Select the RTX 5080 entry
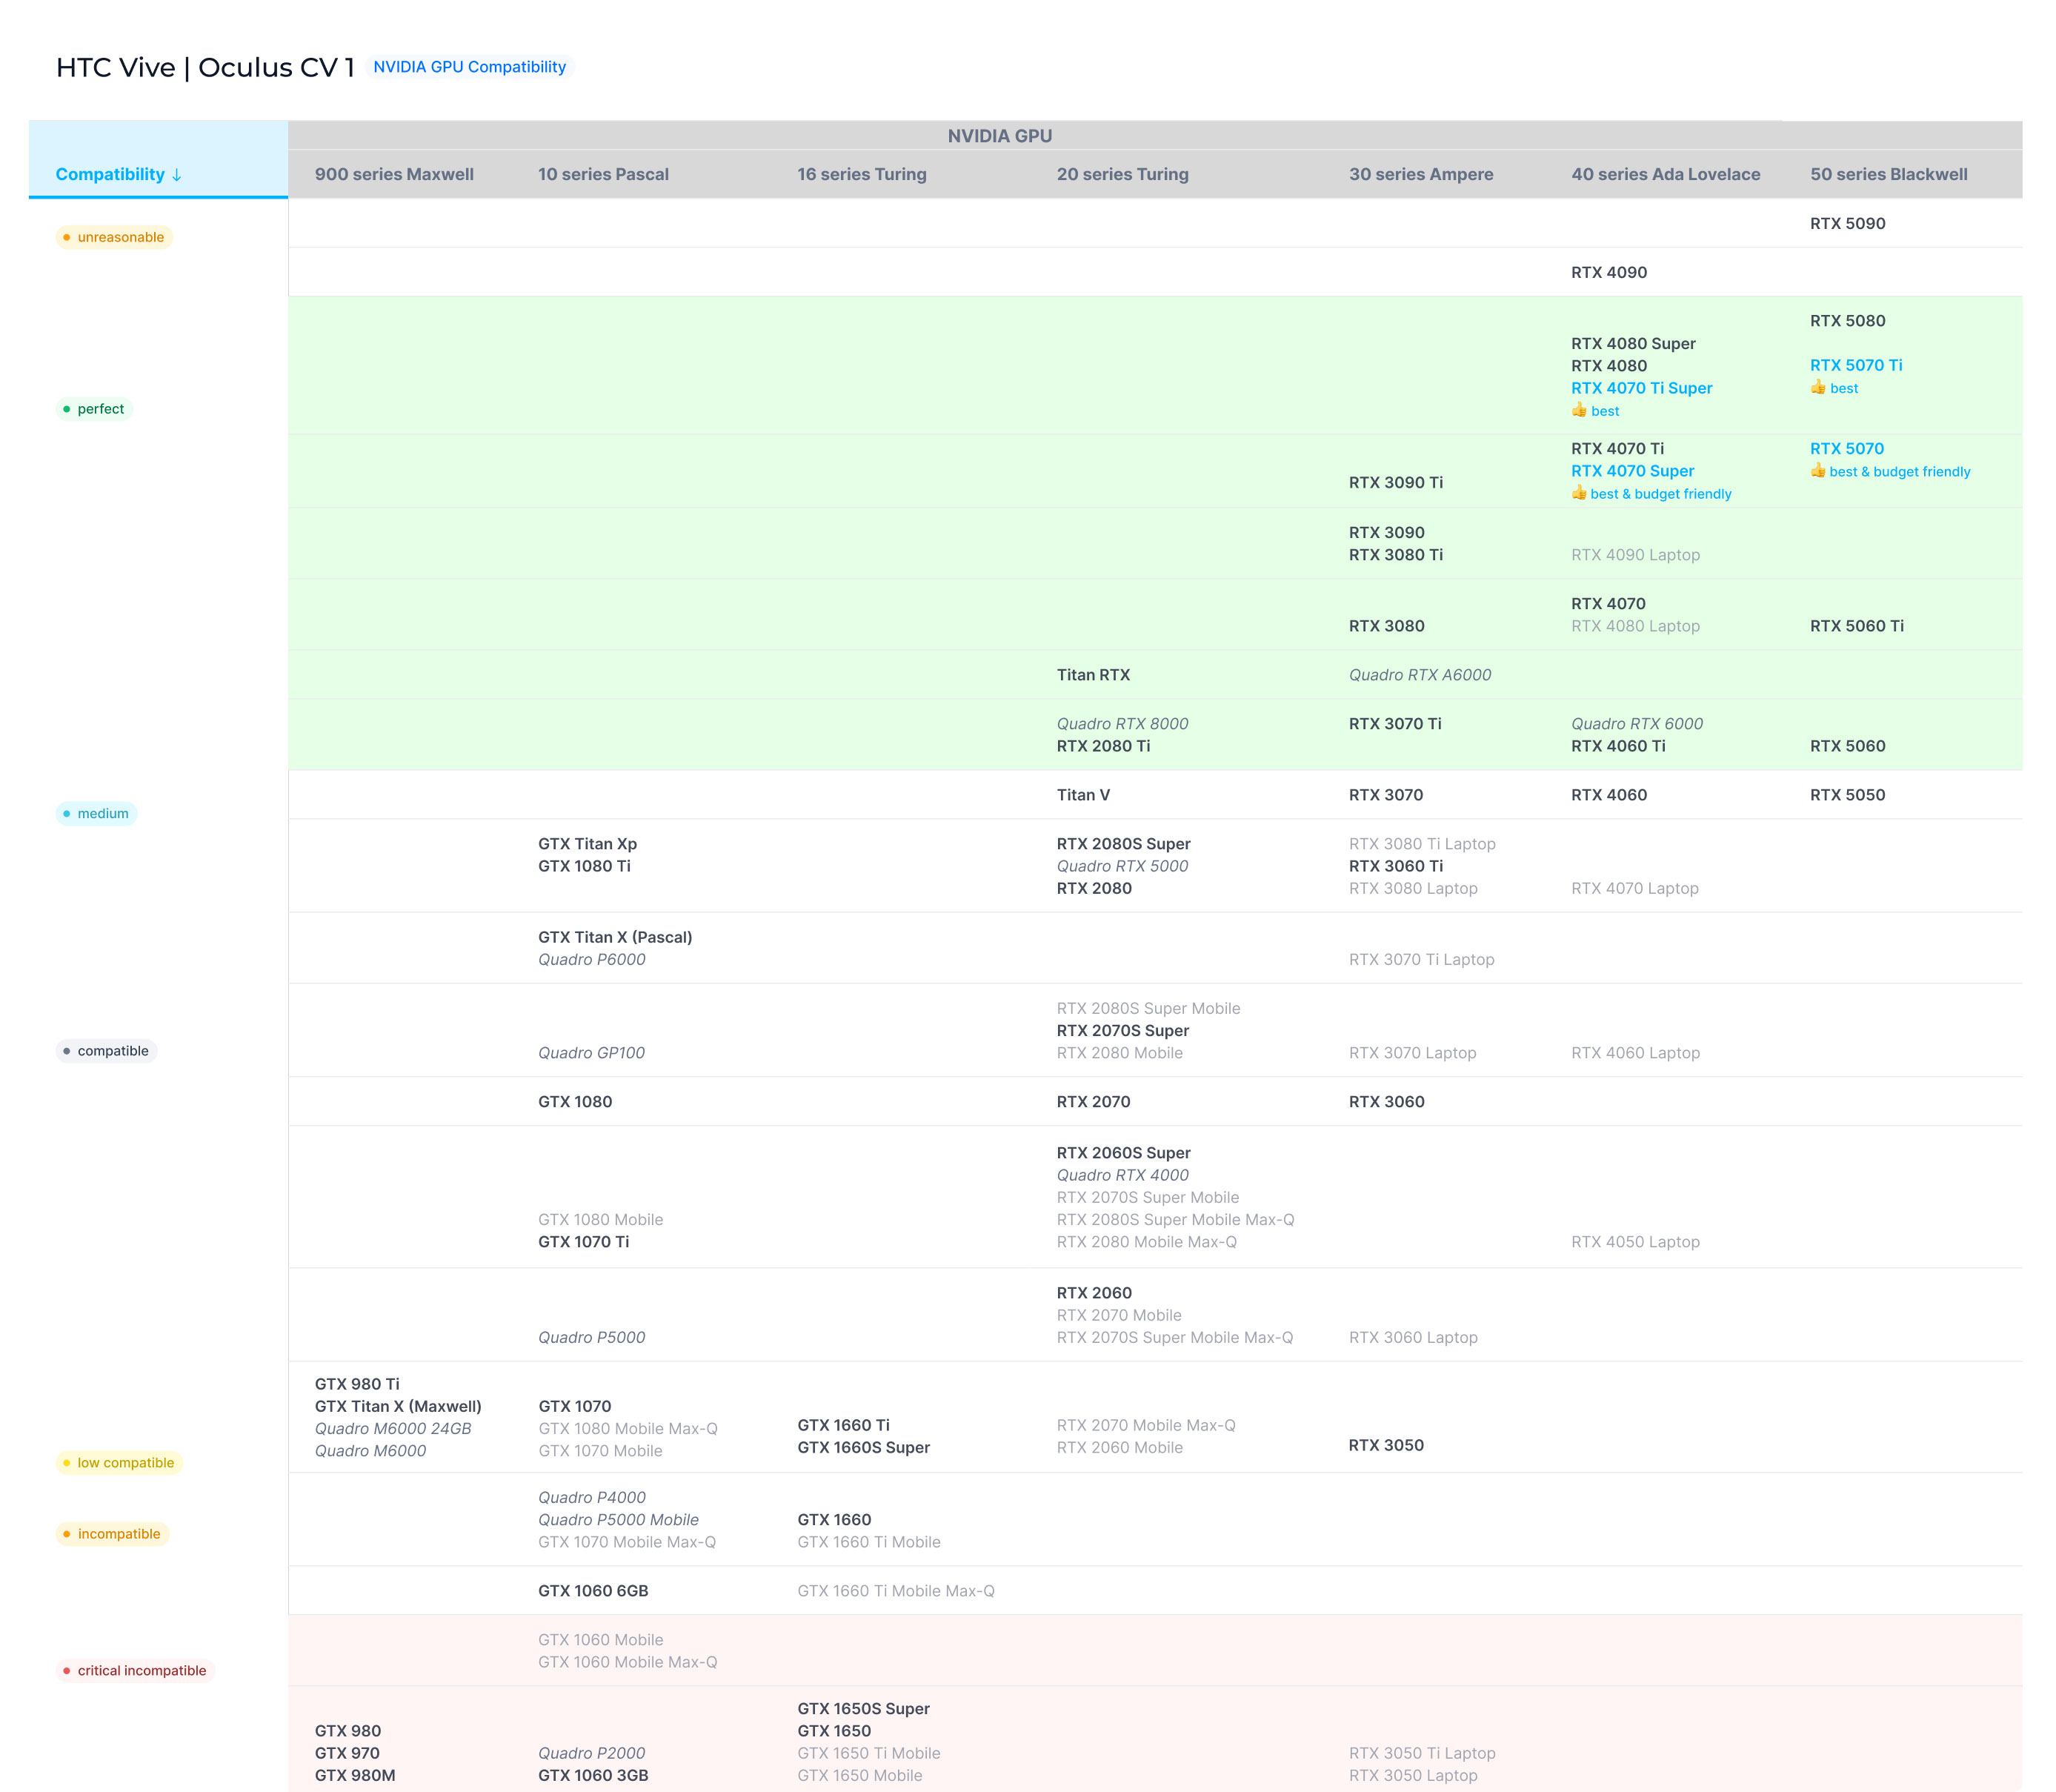Image resolution: width=2056 pixels, height=1792 pixels. pos(1847,321)
